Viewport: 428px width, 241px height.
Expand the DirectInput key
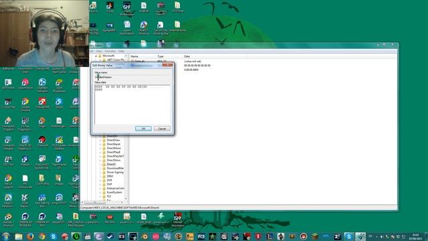point(100,144)
